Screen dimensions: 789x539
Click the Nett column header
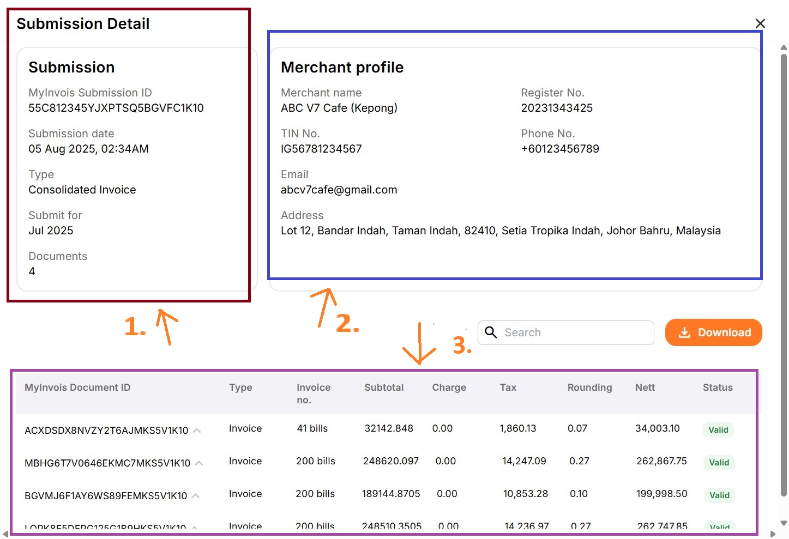point(645,387)
